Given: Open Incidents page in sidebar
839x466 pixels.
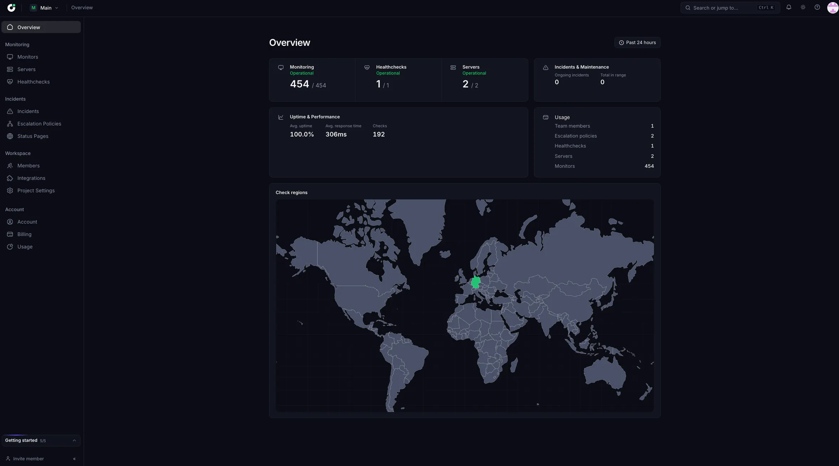Looking at the screenshot, I should tap(41, 111).
